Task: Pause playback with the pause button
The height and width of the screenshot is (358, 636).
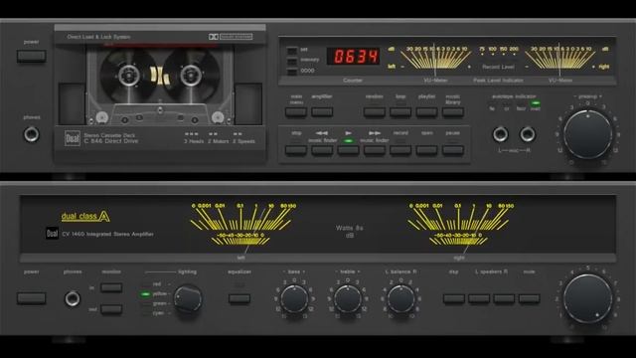Action: pyautogui.click(x=453, y=150)
